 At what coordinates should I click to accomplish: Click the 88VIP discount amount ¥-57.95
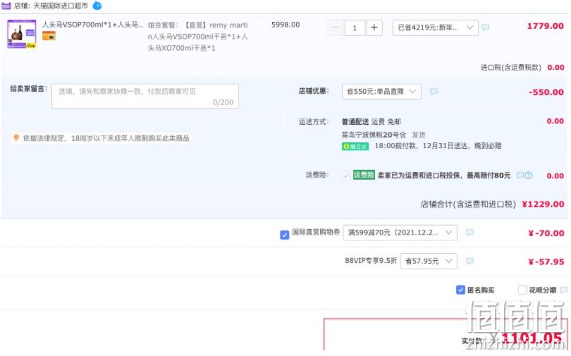point(546,262)
